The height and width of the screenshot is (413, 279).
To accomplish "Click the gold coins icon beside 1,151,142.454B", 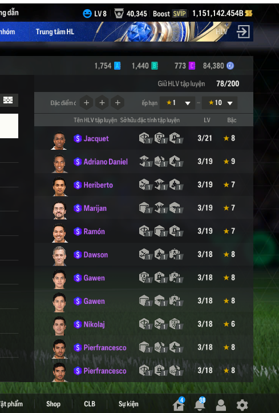I will click(249, 13).
